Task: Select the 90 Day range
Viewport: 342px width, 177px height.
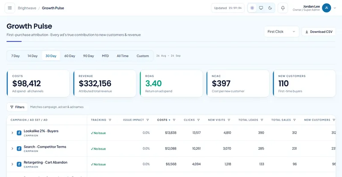Action: [x=88, y=56]
